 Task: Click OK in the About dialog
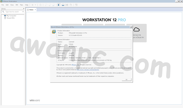[x=126, y=80]
